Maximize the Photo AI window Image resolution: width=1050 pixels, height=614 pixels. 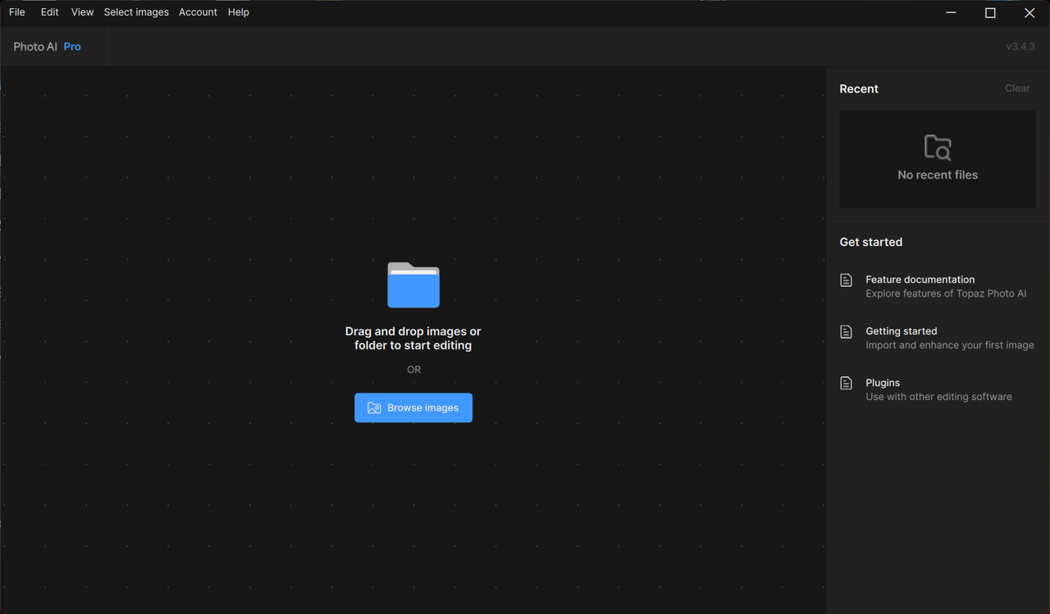pyautogui.click(x=990, y=13)
